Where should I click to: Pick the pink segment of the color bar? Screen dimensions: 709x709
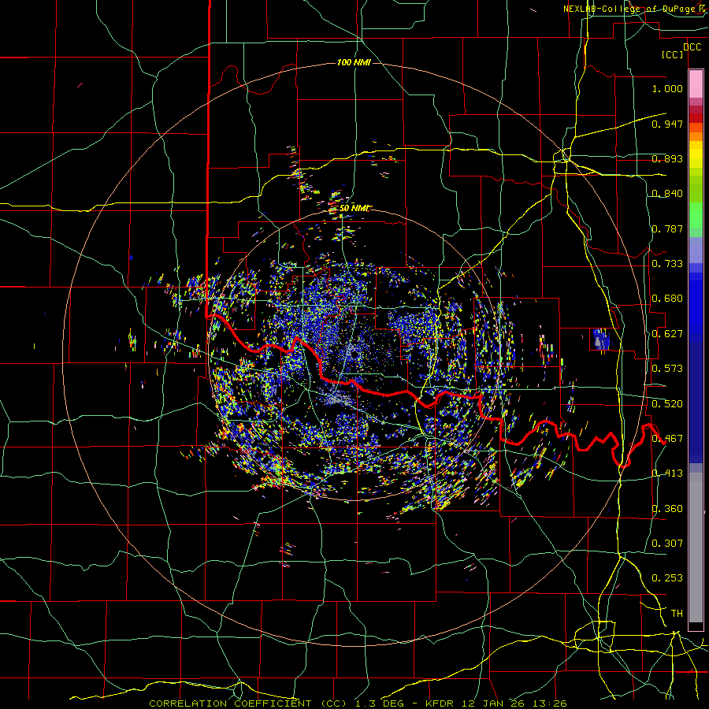696,84
